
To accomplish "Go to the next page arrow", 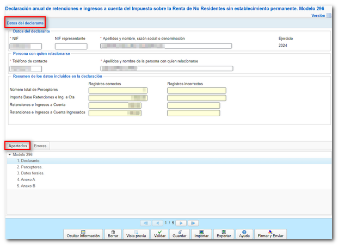I will click(182, 223).
